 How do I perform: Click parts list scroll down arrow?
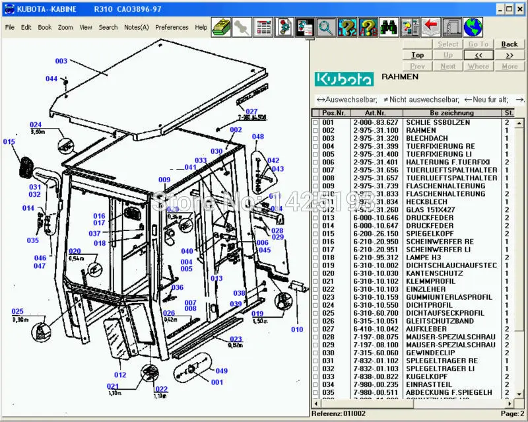[x=519, y=394]
